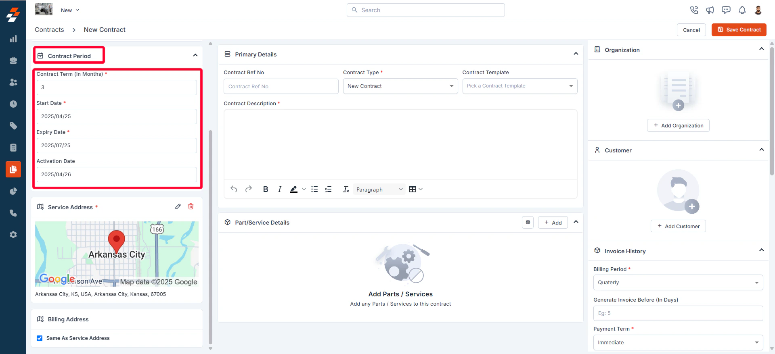
Task: Collapse the Part/Service Details section
Action: tap(576, 222)
